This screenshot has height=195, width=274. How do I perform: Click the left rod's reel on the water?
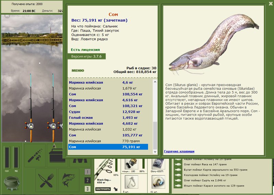pyautogui.click(x=29, y=125)
